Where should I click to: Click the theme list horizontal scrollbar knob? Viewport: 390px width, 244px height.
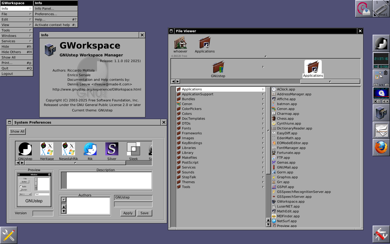pyautogui.click(x=75, y=163)
